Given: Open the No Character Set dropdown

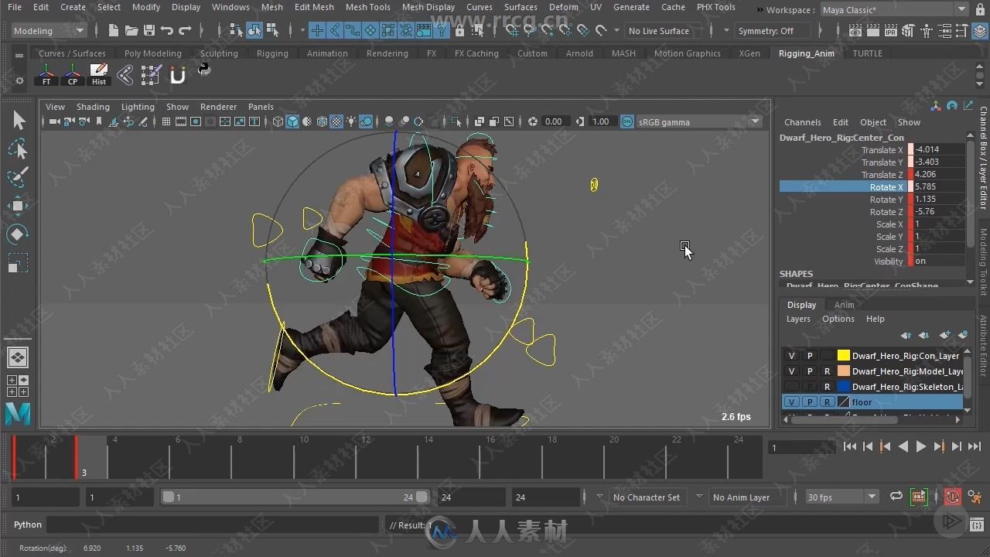Looking at the screenshot, I should click(x=647, y=497).
